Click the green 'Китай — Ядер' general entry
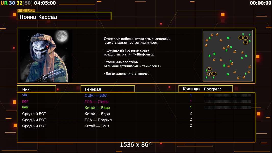The image size is (272, 153). tap(97, 108)
